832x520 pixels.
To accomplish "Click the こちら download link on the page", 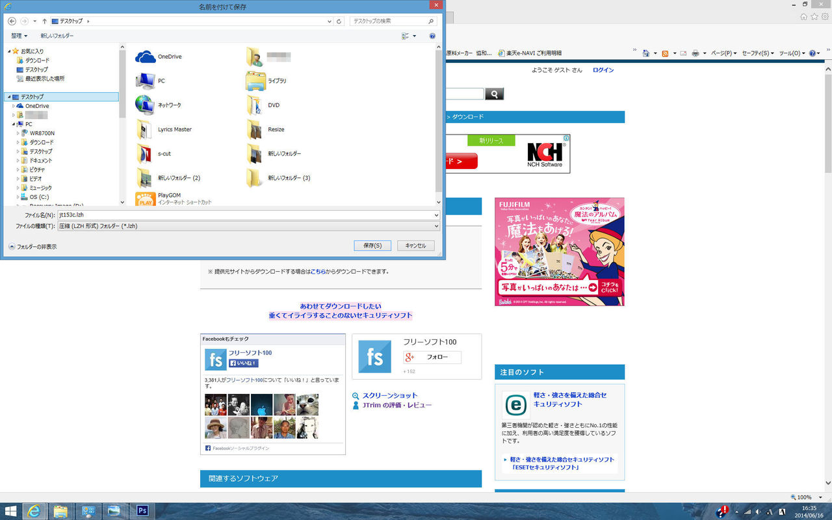I will click(x=318, y=272).
